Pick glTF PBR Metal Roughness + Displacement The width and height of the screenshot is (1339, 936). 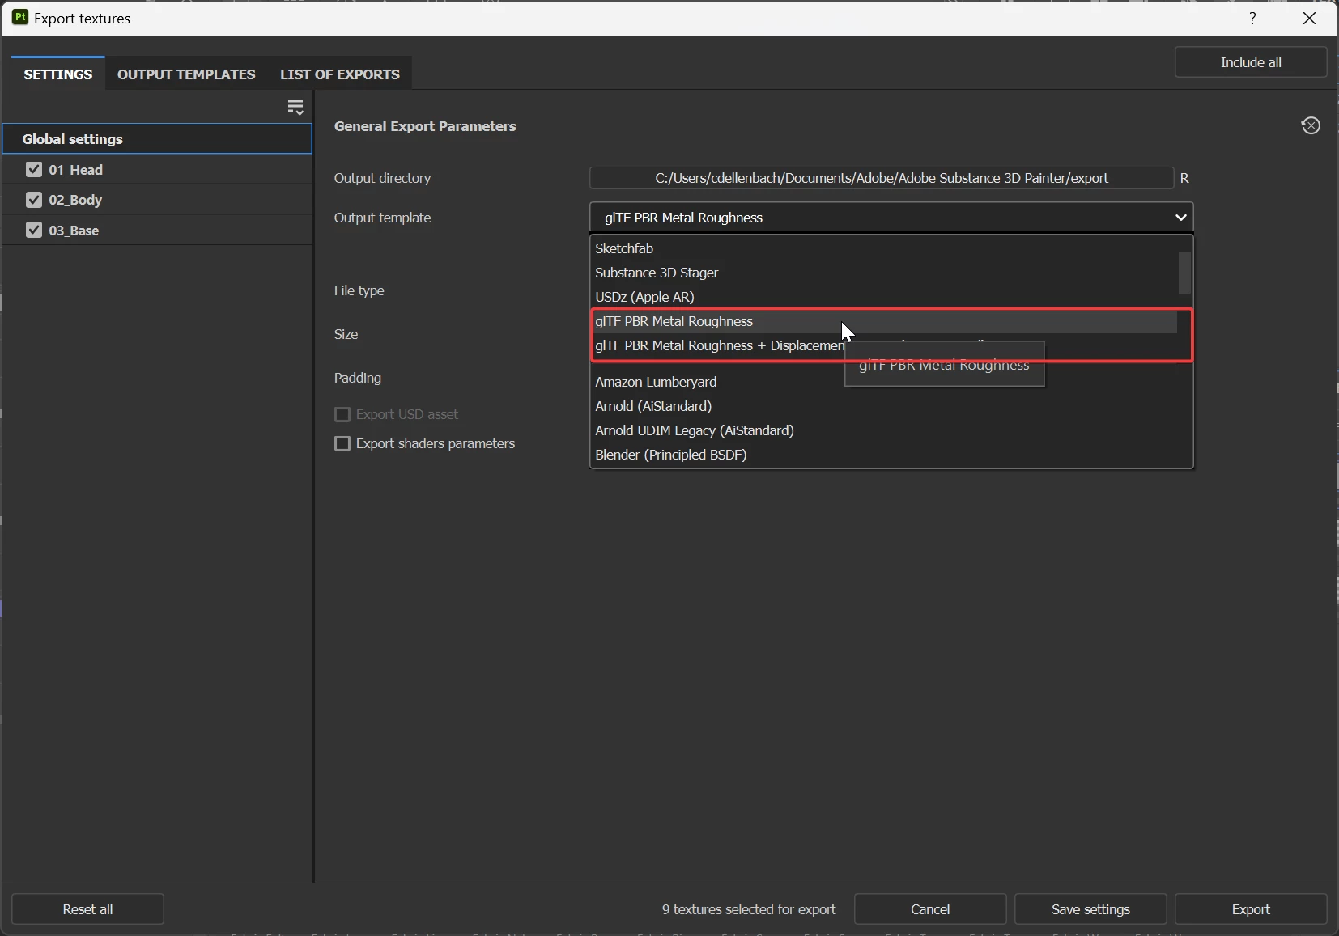884,345
